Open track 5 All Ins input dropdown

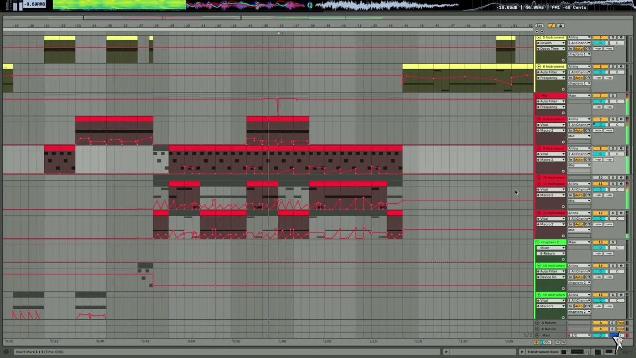click(579, 37)
